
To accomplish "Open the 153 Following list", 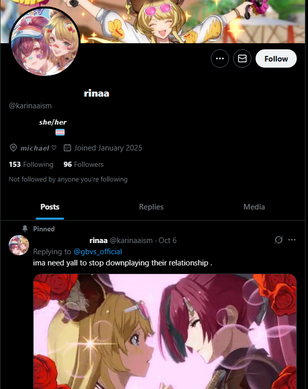I will tap(31, 164).
